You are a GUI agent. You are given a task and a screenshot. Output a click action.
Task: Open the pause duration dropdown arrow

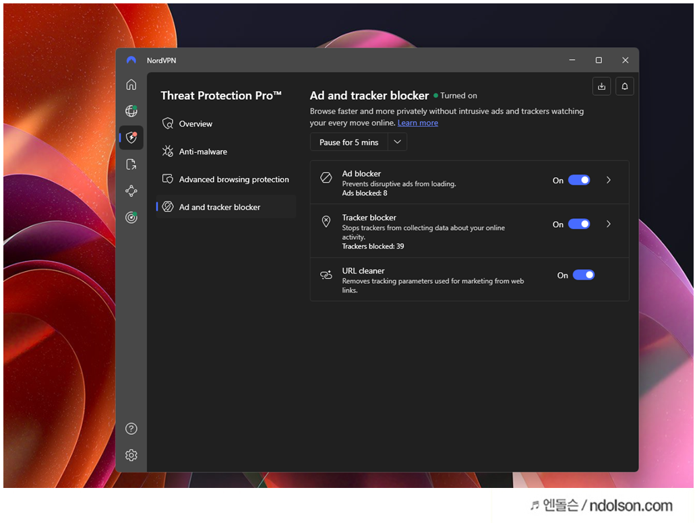(x=398, y=142)
